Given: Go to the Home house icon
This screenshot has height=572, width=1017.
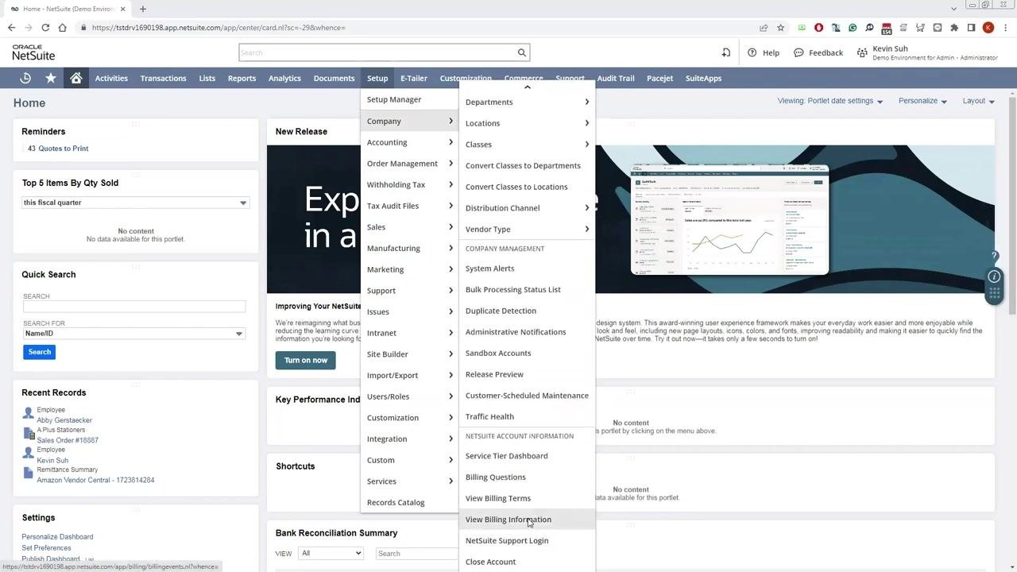Looking at the screenshot, I should [x=76, y=78].
